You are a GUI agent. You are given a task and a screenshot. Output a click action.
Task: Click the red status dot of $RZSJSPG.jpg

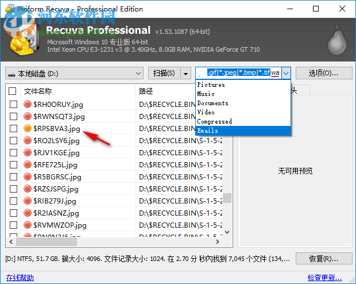pos(28,189)
